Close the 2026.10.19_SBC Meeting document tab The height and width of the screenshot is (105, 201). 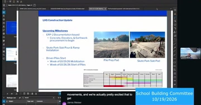tap(105, 9)
